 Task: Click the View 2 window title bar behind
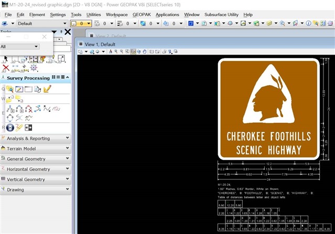(x=210, y=34)
